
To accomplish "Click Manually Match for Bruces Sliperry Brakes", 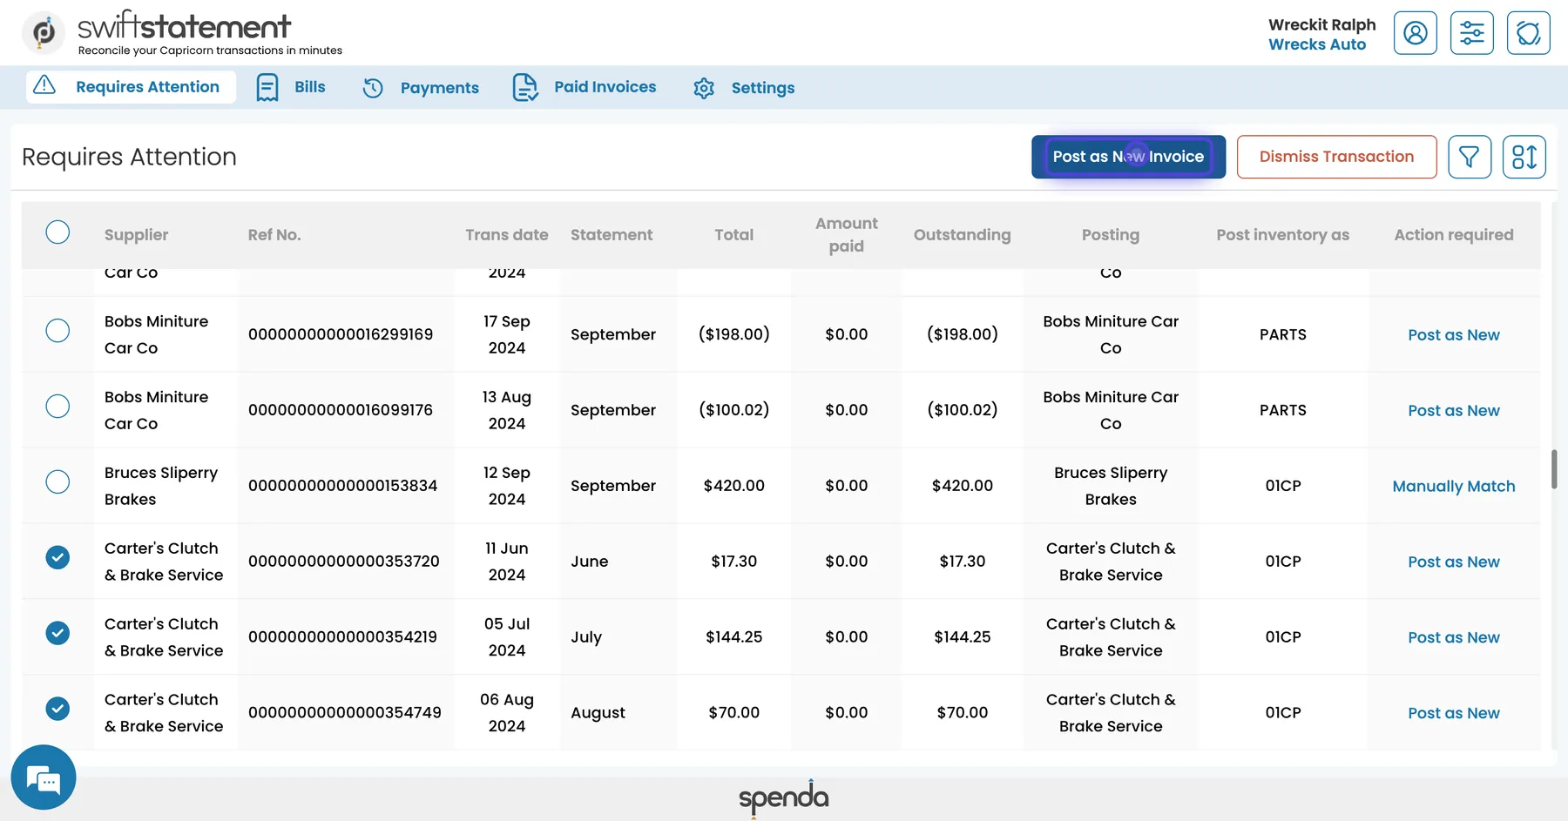I will tap(1454, 487).
